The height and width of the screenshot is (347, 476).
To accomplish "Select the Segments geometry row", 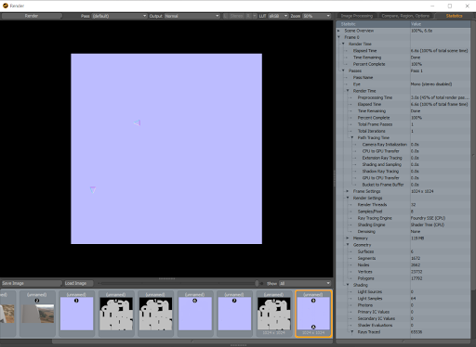I will [403, 258].
